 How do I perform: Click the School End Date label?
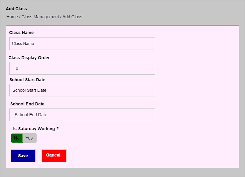tap(28, 104)
